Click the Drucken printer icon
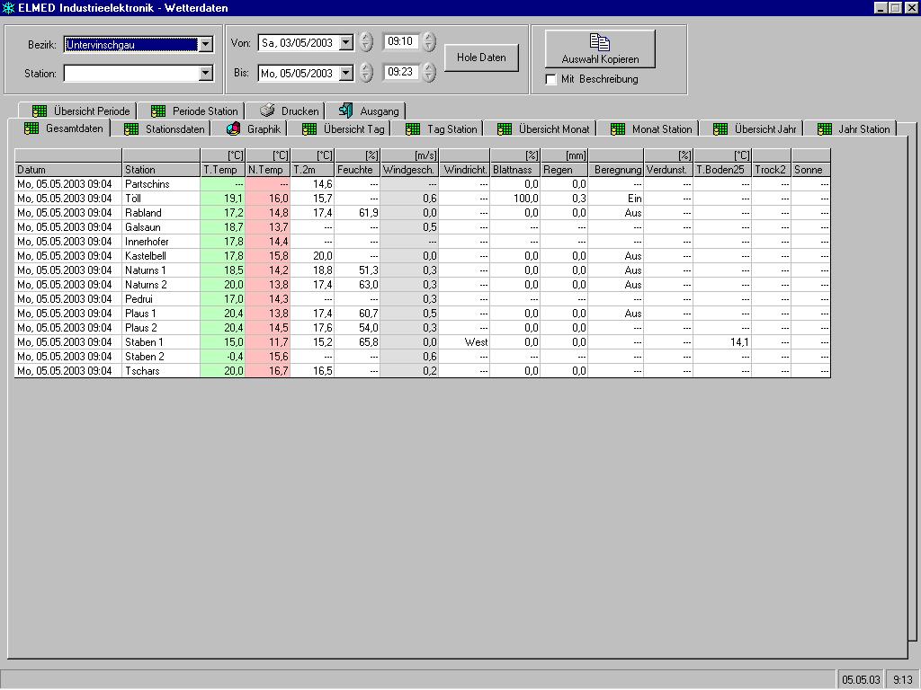 (x=267, y=111)
